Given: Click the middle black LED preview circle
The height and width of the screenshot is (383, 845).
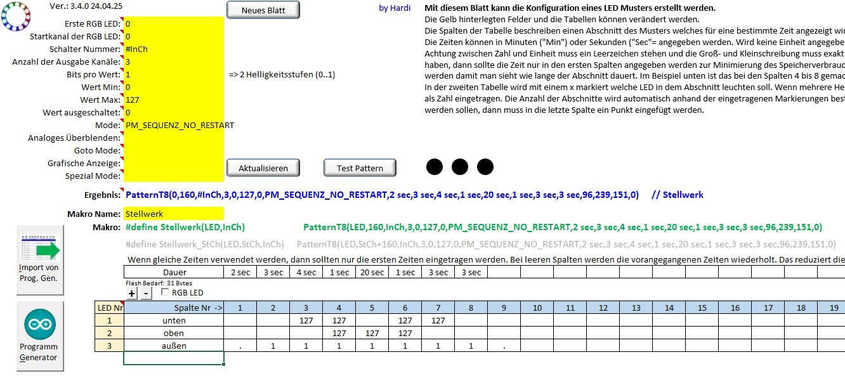Looking at the screenshot, I should coord(460,167).
